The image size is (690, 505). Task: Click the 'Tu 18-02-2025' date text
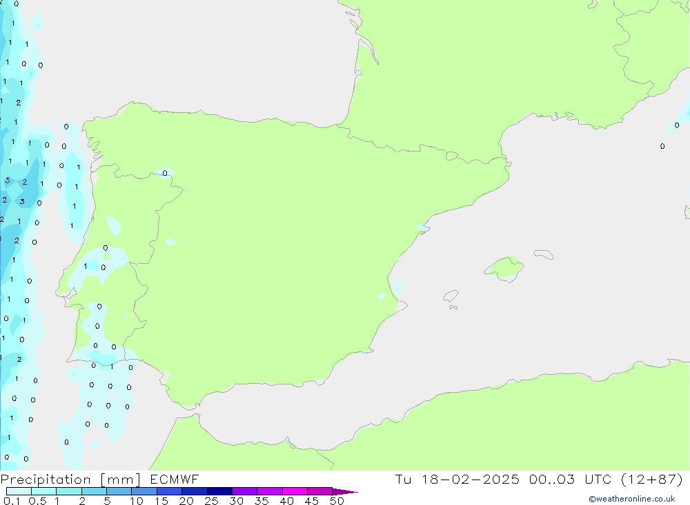[x=457, y=479]
